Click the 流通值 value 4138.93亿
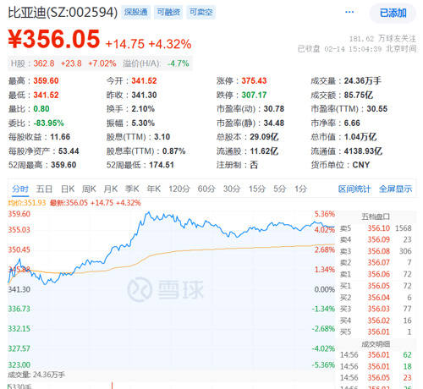423x389 pixels. (x=363, y=151)
